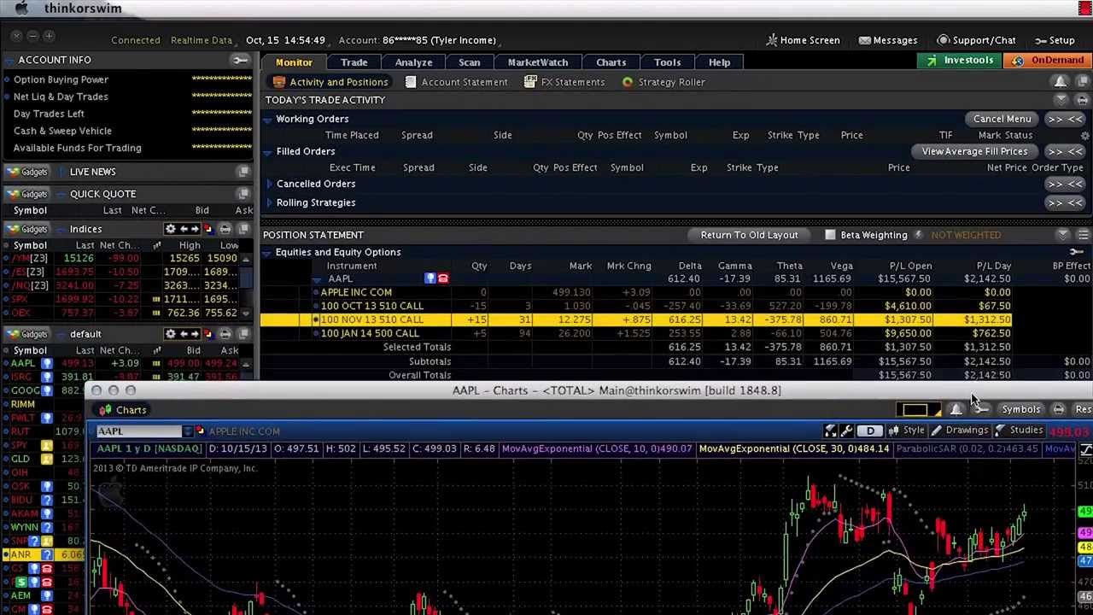This screenshot has width=1093, height=615.
Task: Collapse the AAPL position group
Action: 318,279
